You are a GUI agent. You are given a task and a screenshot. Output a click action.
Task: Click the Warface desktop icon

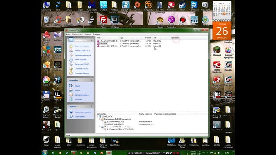pyautogui.click(x=58, y=96)
